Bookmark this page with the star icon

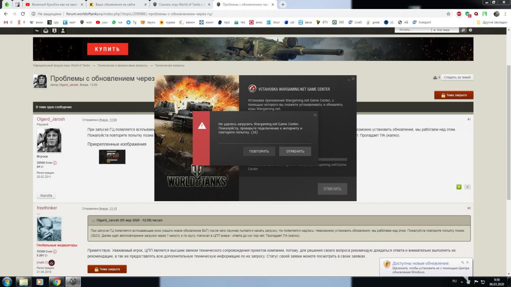click(448, 14)
